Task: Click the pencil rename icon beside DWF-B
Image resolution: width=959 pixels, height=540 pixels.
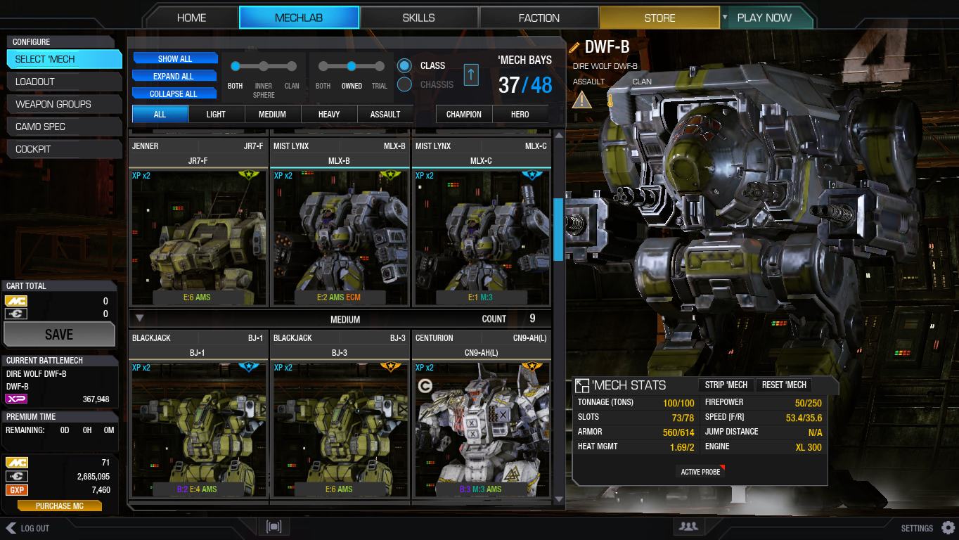Action: 574,47
